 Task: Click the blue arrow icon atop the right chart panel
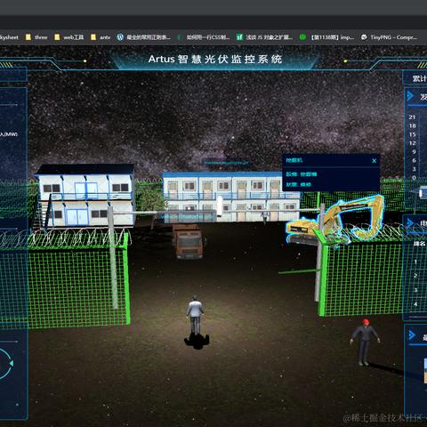pyautogui.click(x=411, y=96)
